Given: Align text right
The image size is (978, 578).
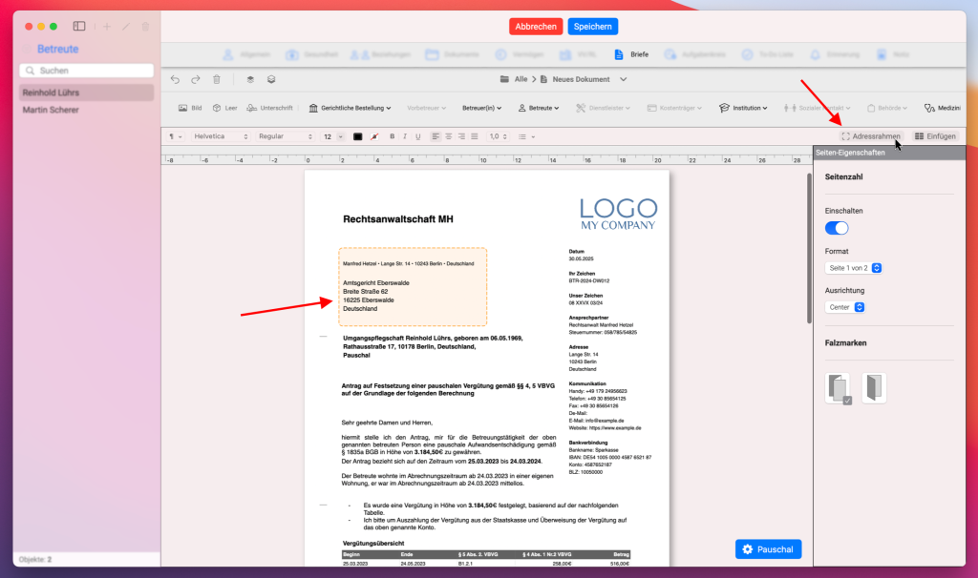Looking at the screenshot, I should (461, 136).
